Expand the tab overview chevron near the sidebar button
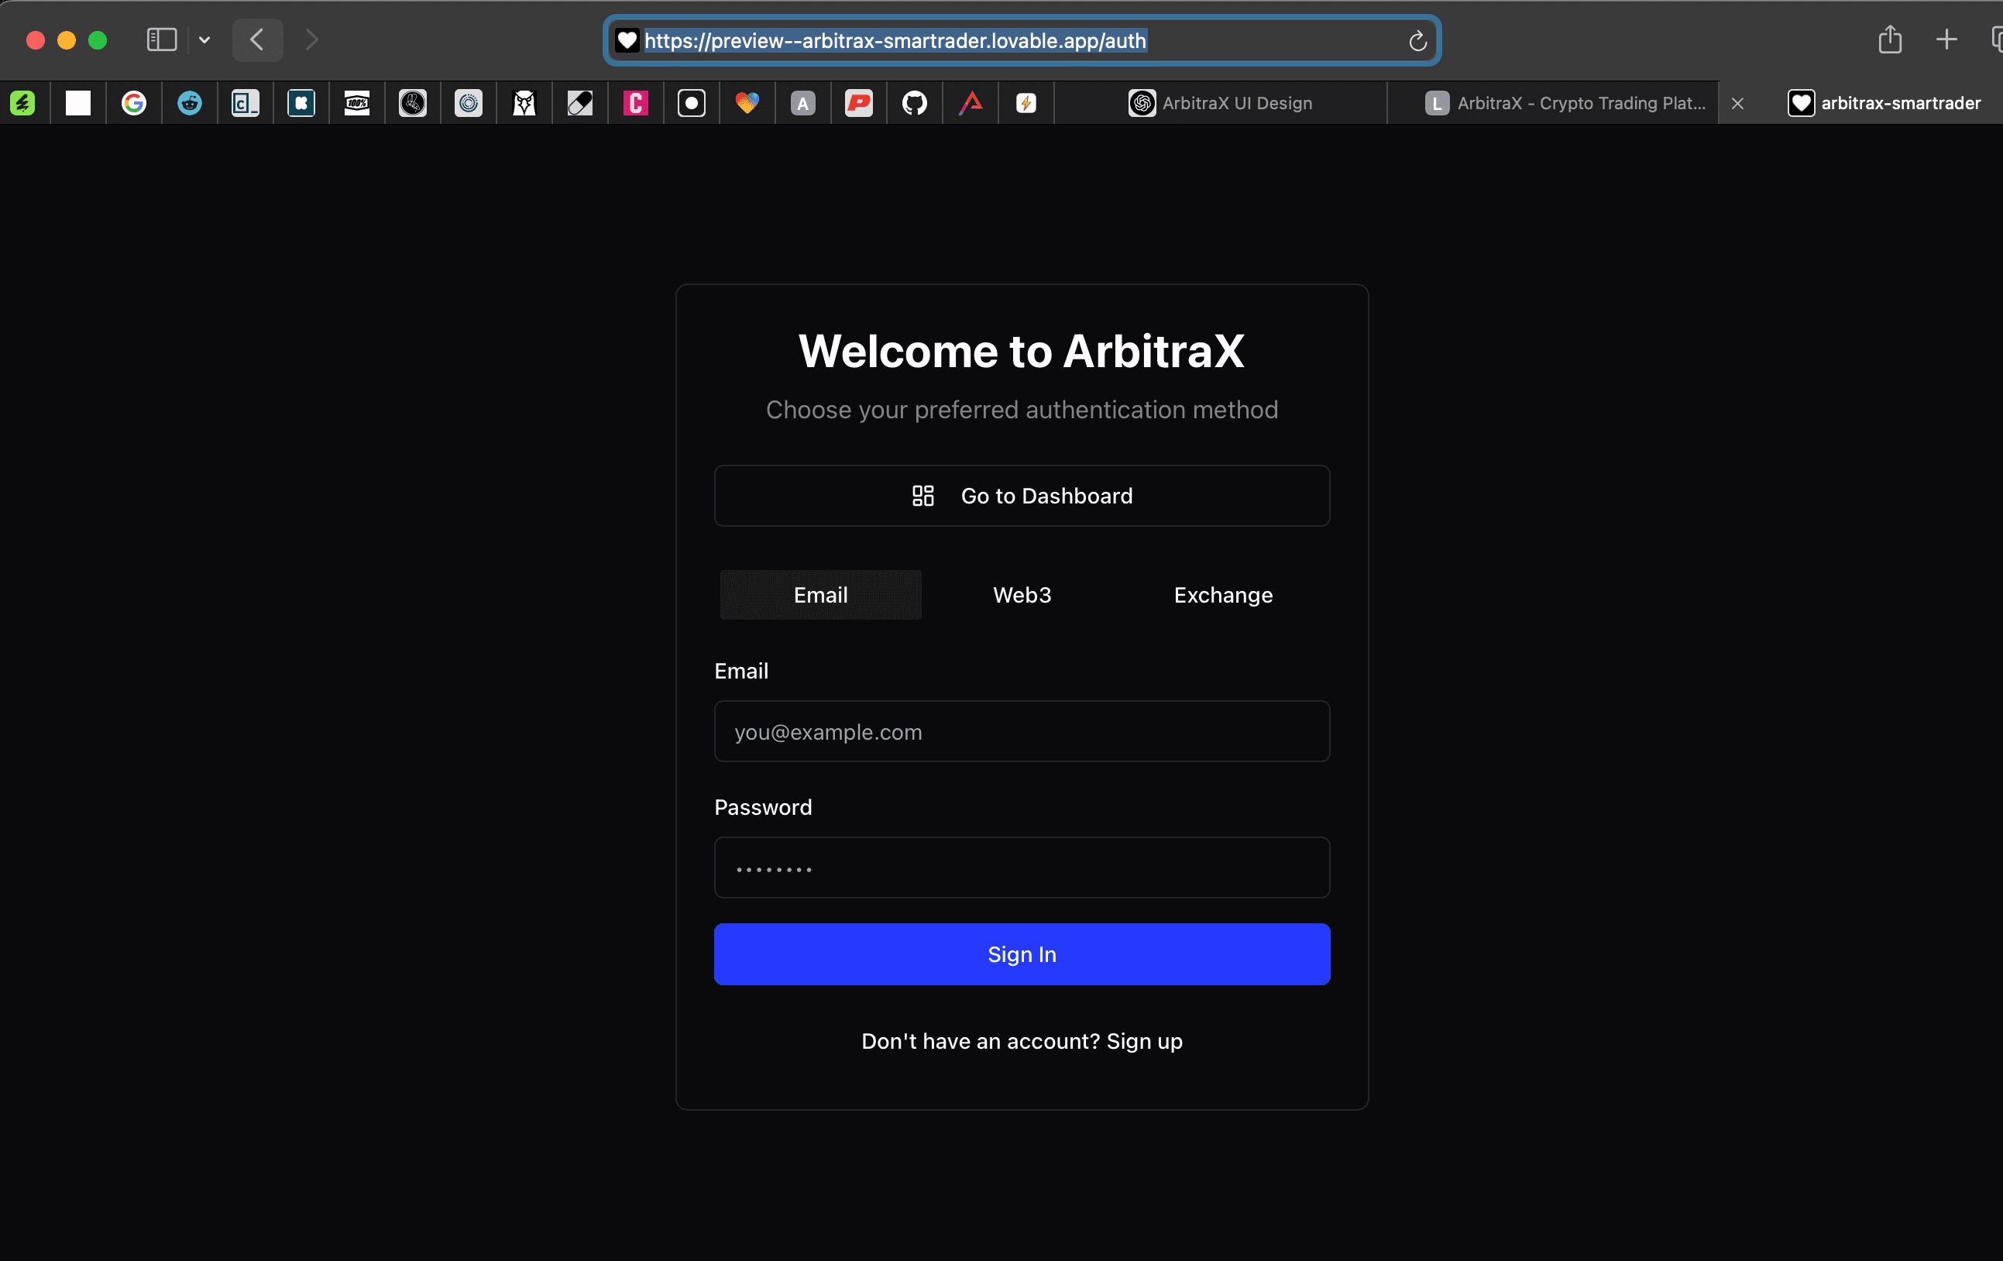 [x=204, y=40]
